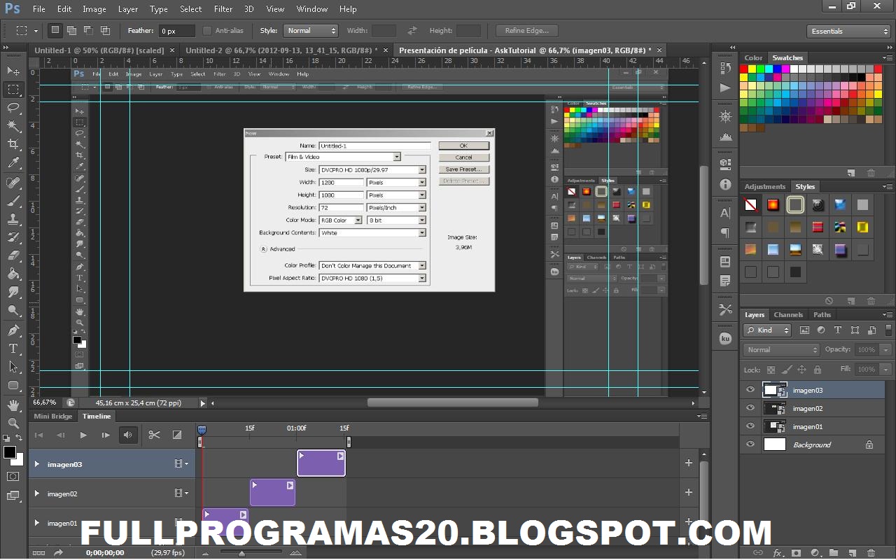Select the Pen tool
Viewport: 896px width, 560px height.
click(x=13, y=330)
